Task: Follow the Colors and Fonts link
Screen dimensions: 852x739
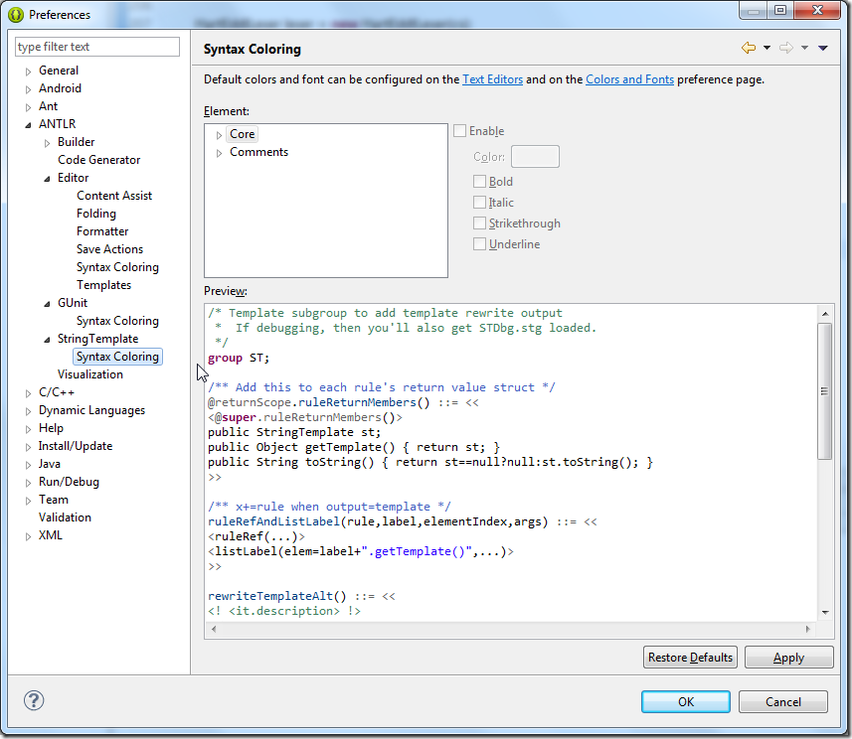Action: coord(629,79)
